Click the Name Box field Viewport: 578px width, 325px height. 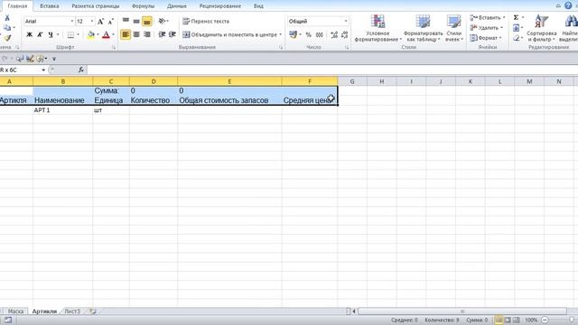(20, 70)
